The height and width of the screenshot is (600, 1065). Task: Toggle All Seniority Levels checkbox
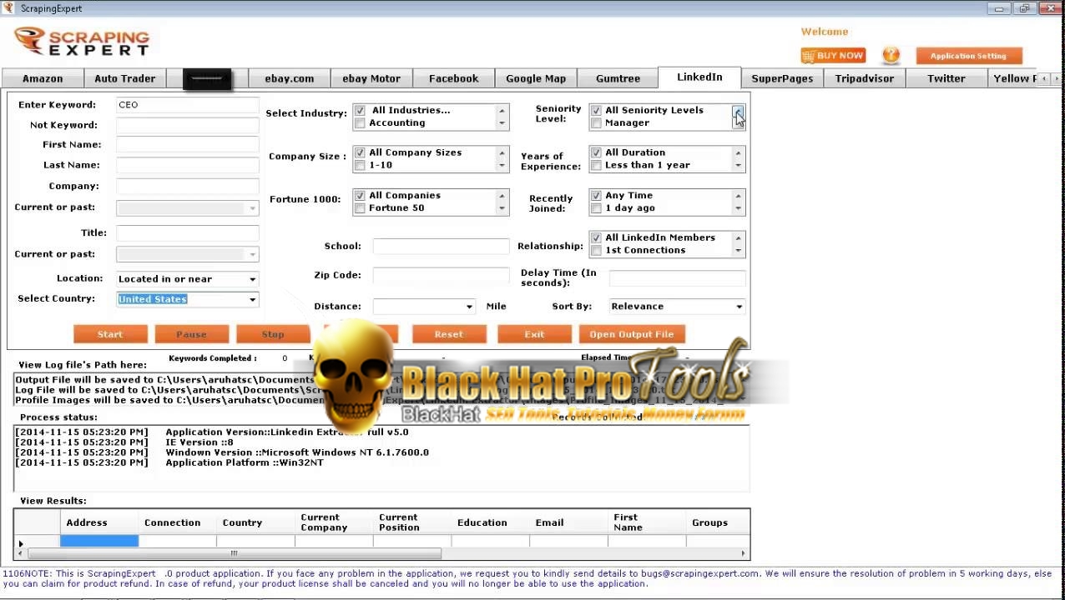click(596, 110)
